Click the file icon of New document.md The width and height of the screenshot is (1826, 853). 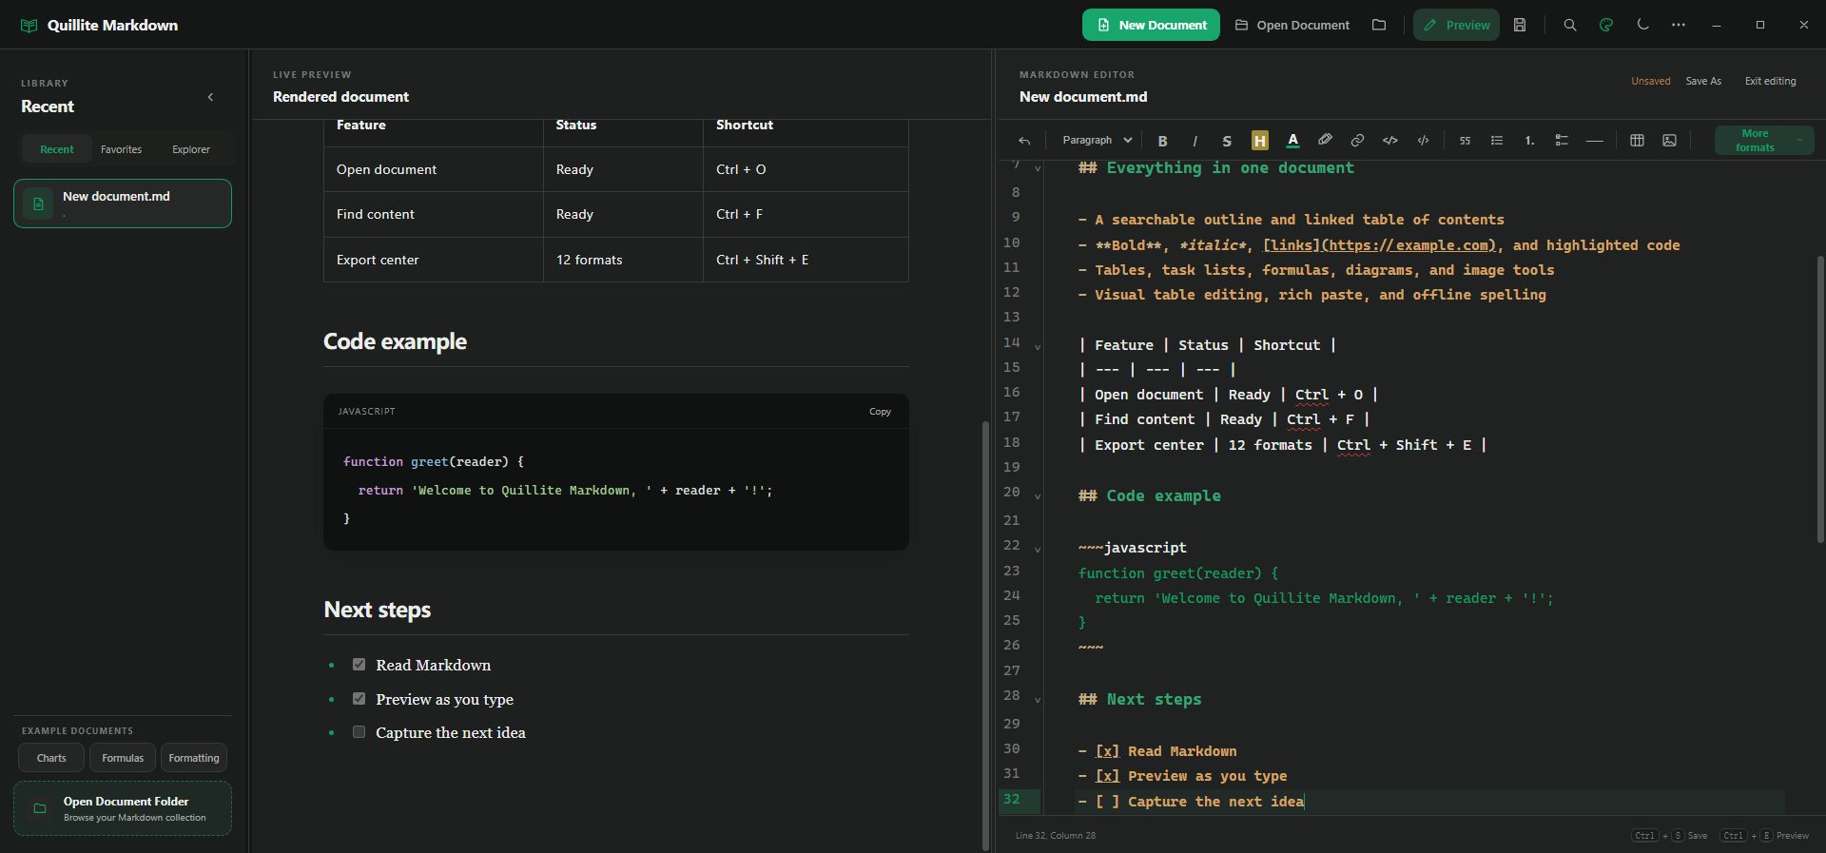click(x=38, y=204)
